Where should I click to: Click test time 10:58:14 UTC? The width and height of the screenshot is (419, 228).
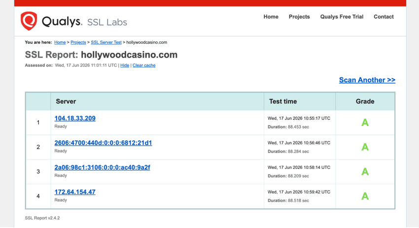pos(299,167)
